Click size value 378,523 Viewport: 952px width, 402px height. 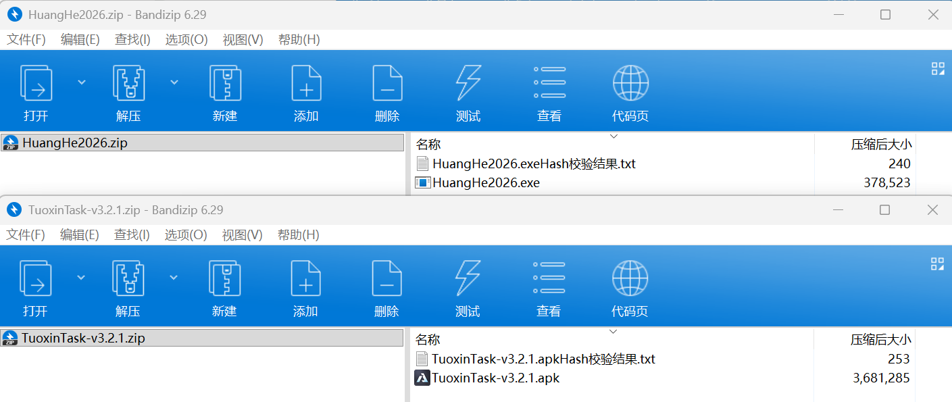point(886,182)
